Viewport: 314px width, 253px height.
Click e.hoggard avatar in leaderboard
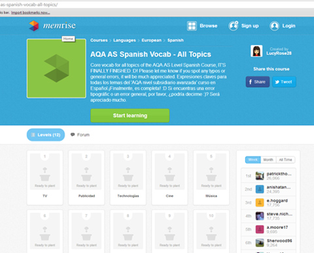pos(260,203)
